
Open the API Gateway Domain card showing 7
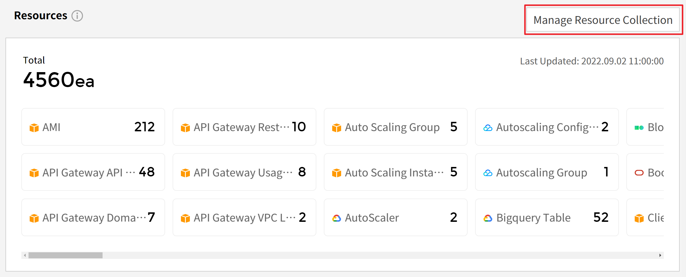click(93, 218)
